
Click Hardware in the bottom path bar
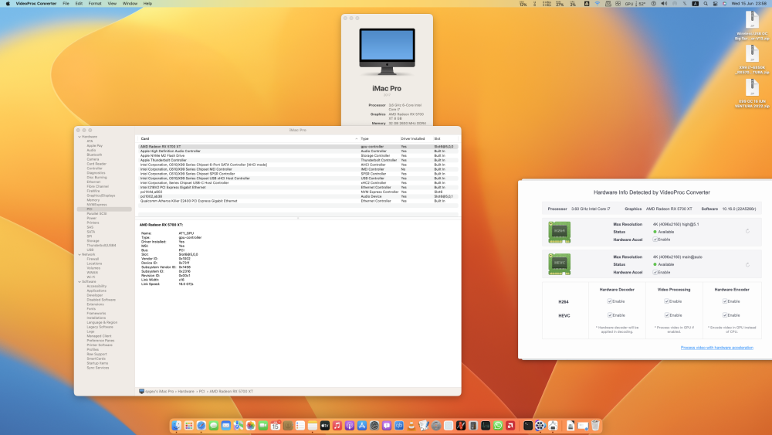click(x=185, y=391)
